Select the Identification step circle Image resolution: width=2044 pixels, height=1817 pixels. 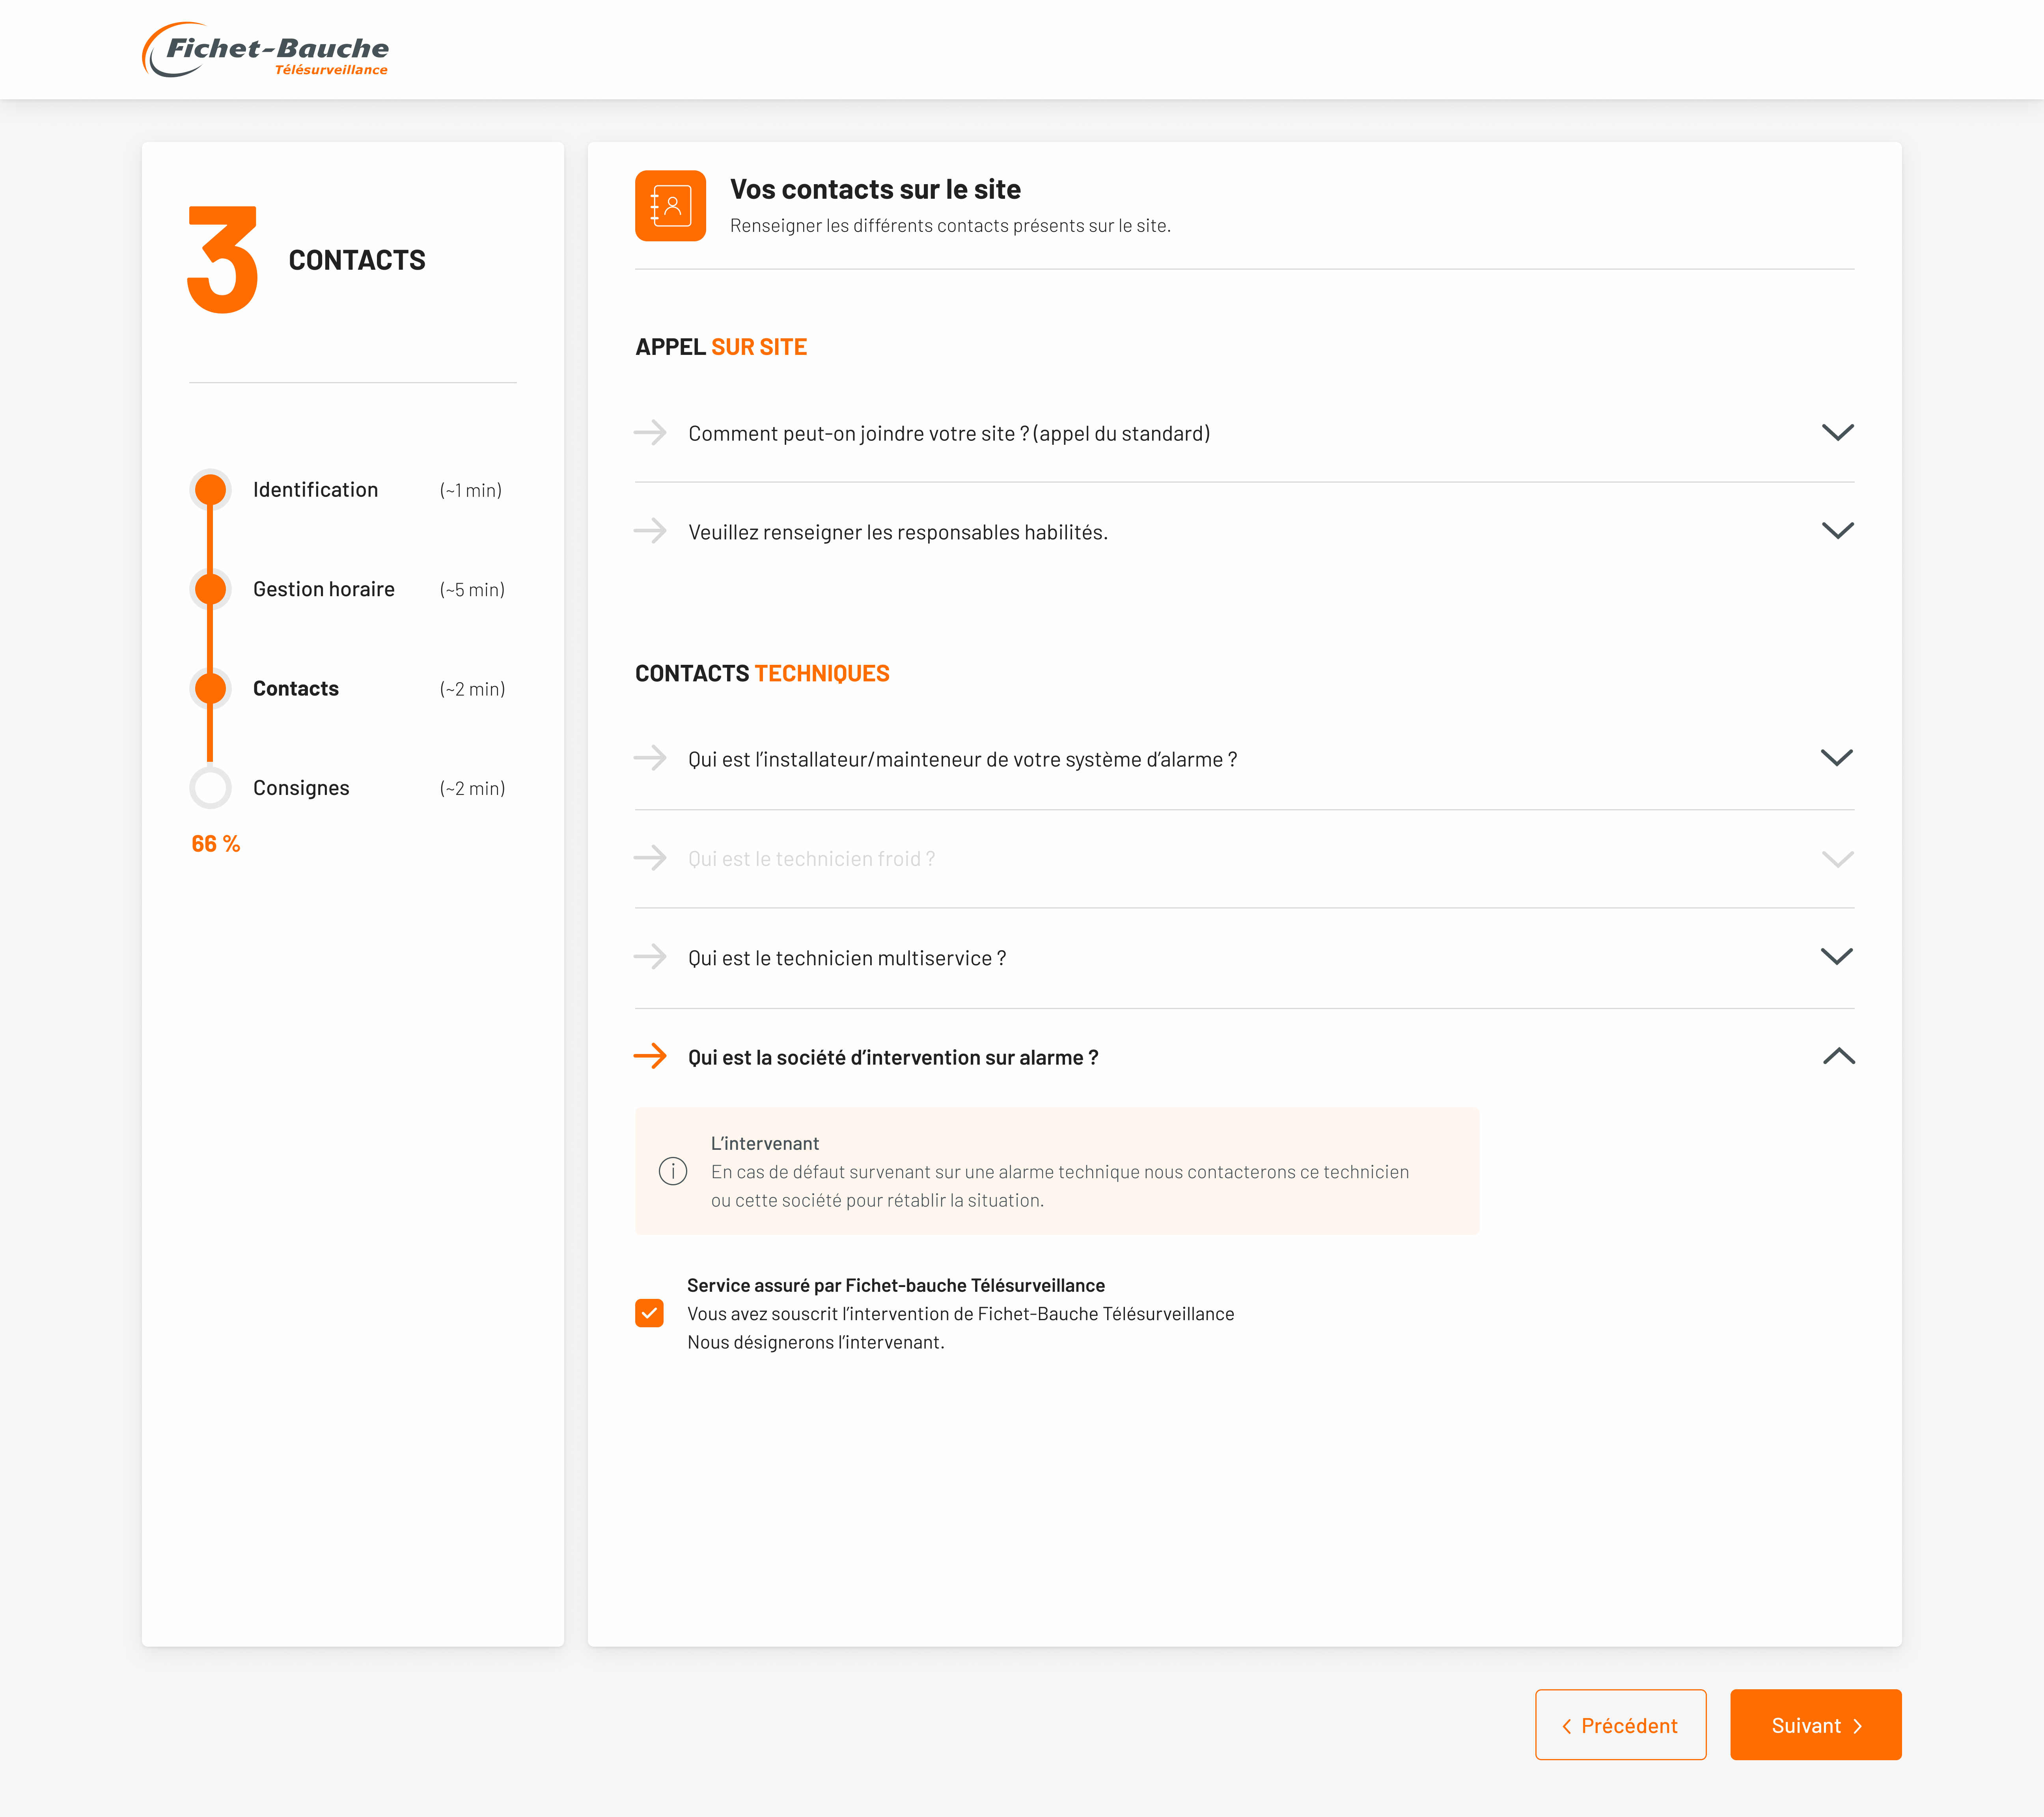click(210, 490)
